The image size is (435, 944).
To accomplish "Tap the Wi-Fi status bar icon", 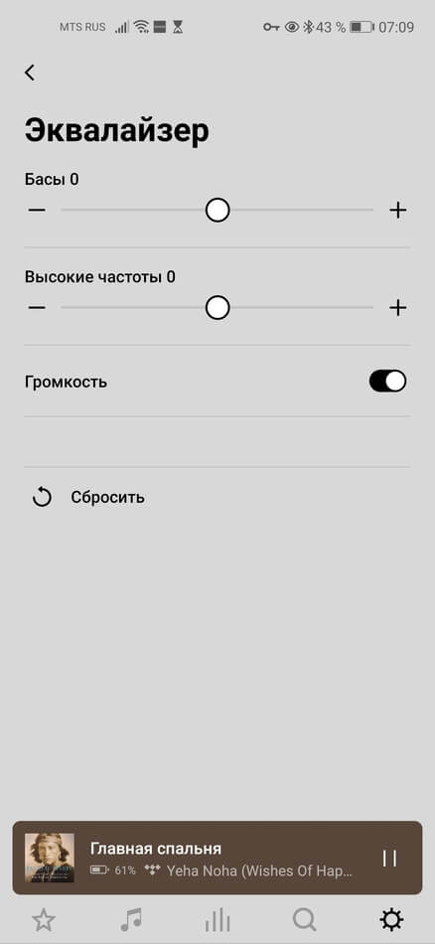I will tap(141, 27).
